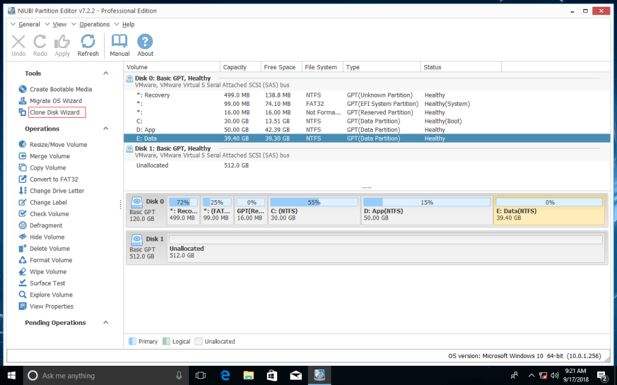The image size is (617, 385).
Task: Click the Refresh toolbar icon
Action: (x=88, y=42)
